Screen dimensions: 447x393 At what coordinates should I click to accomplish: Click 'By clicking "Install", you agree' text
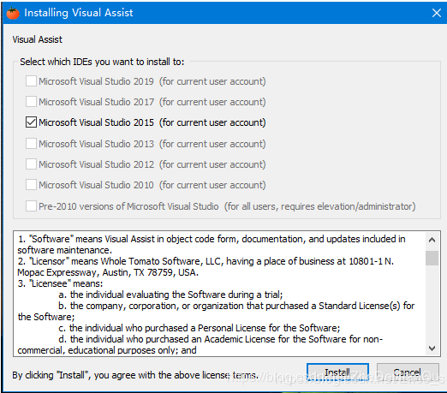pos(135,375)
